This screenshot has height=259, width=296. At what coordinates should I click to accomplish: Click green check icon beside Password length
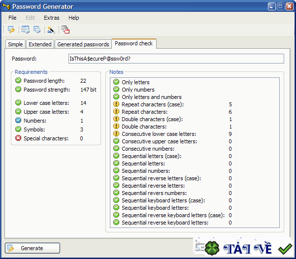(x=18, y=81)
